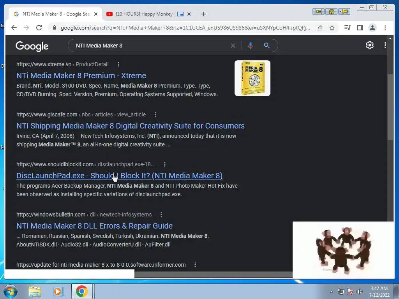Open the clock showing 3:42 AM
This screenshot has height=299, width=399.
379,292
